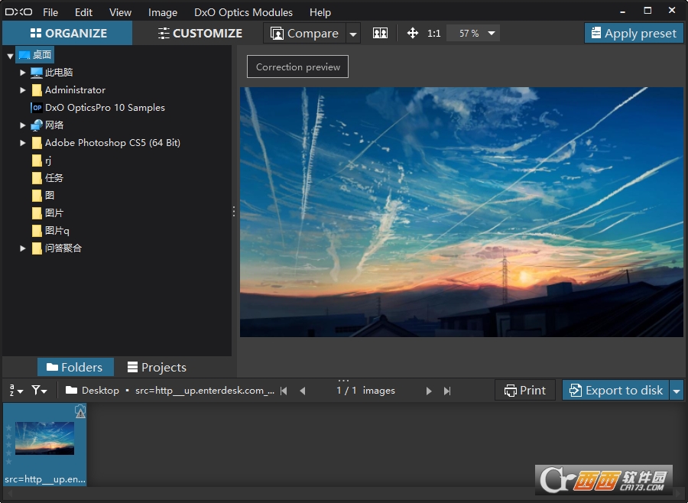The width and height of the screenshot is (688, 503).
Task: Open the DxO Optics Modules menu
Action: [243, 12]
